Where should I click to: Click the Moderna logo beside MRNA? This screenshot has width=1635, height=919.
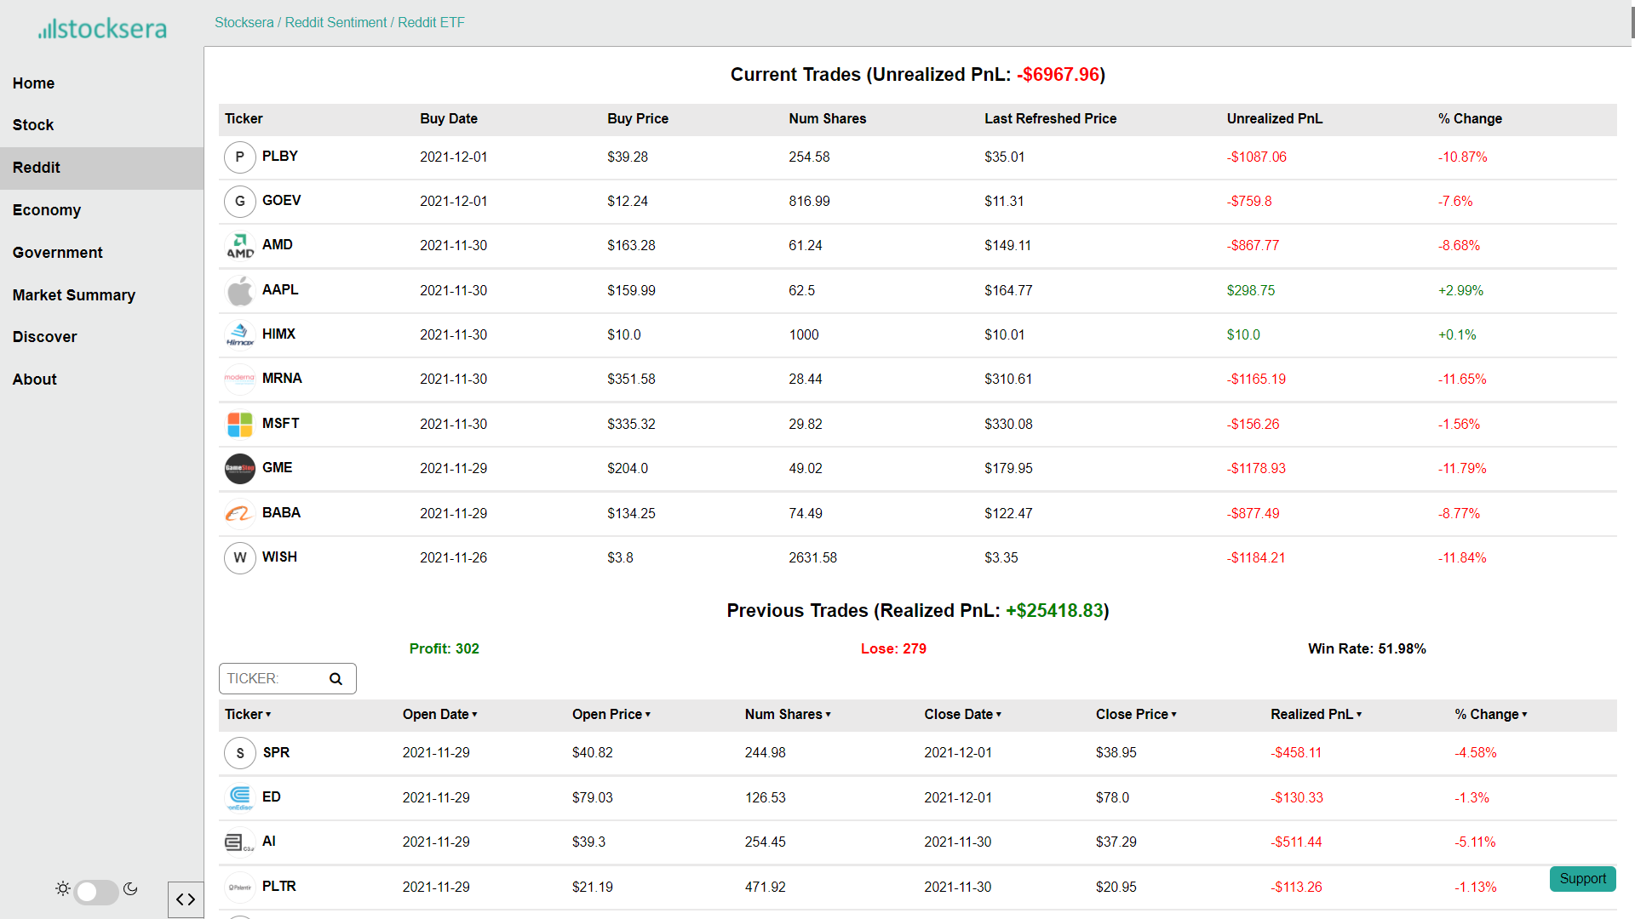pos(239,380)
